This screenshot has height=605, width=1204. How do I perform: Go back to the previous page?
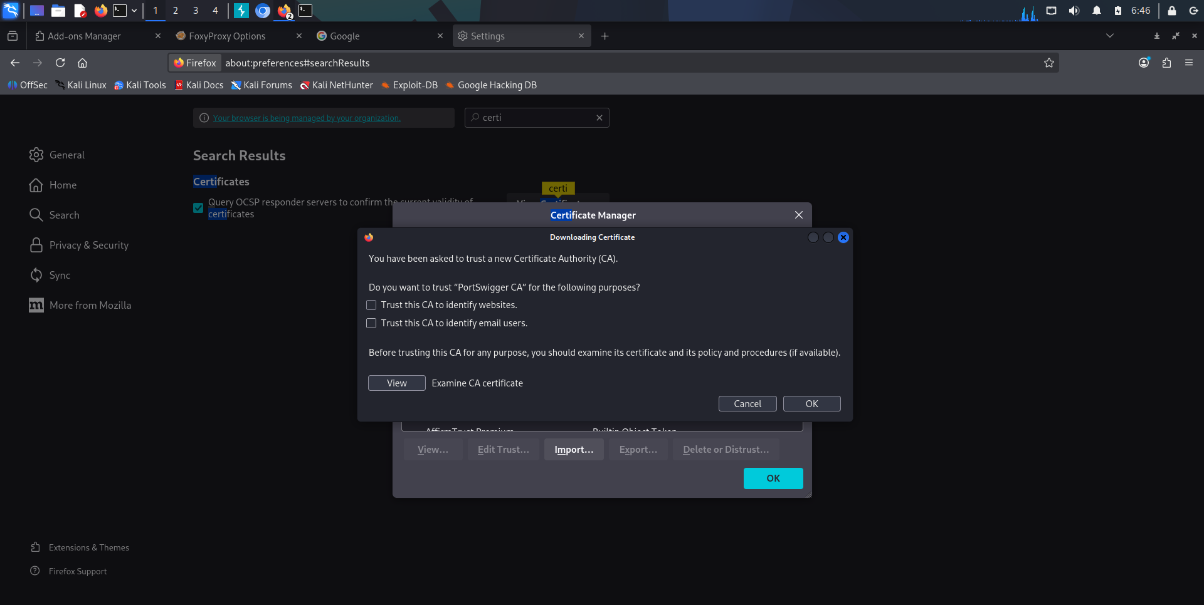tap(15, 63)
